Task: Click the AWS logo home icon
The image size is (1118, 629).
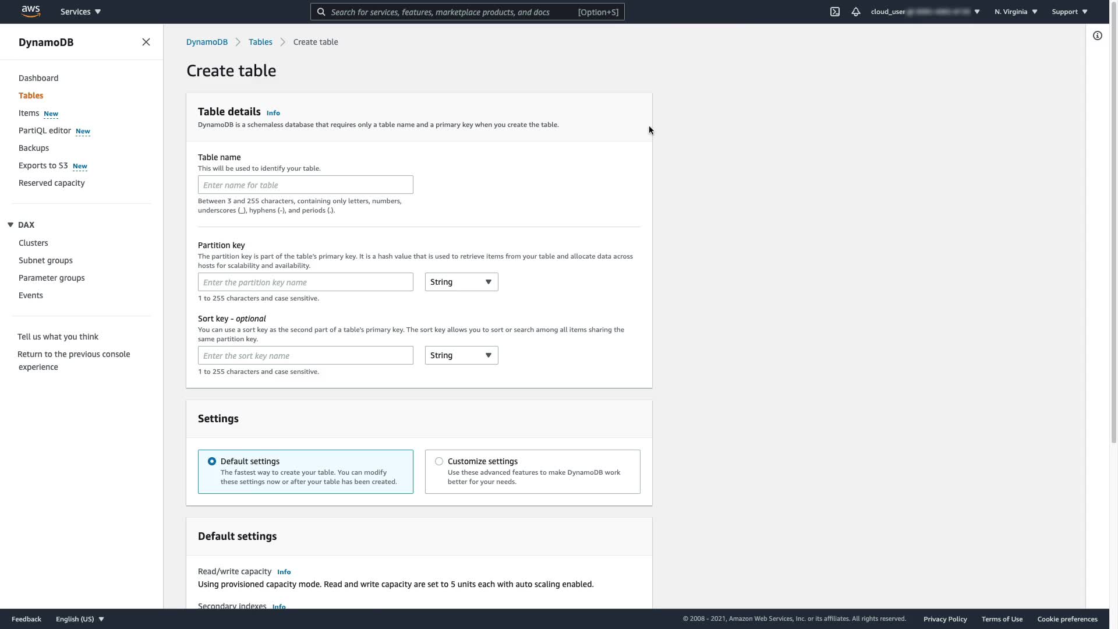Action: pyautogui.click(x=31, y=12)
